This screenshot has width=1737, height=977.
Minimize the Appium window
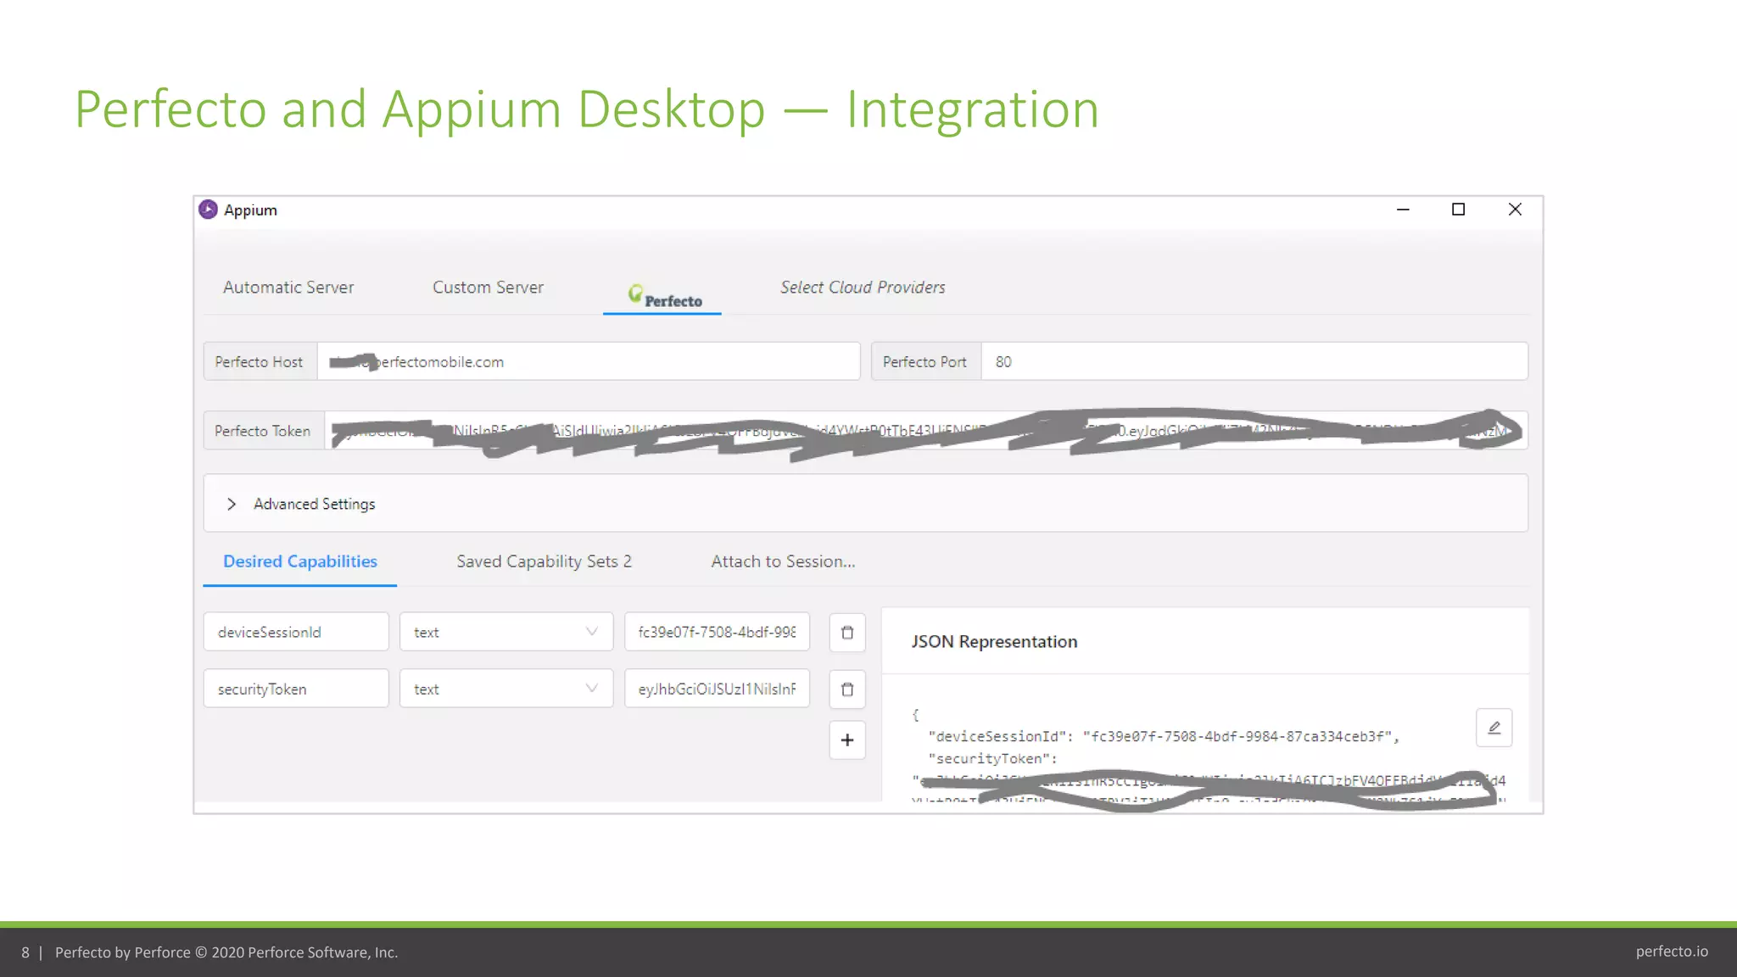pos(1403,209)
